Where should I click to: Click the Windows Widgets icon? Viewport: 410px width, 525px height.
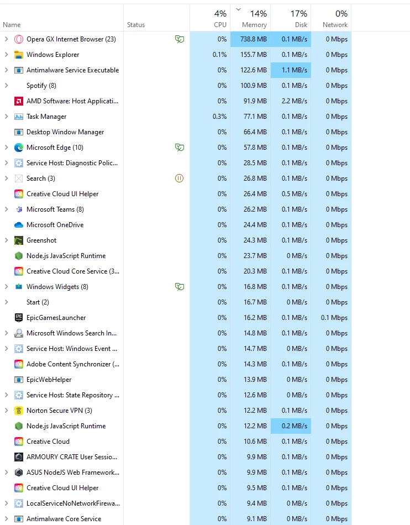coord(19,287)
